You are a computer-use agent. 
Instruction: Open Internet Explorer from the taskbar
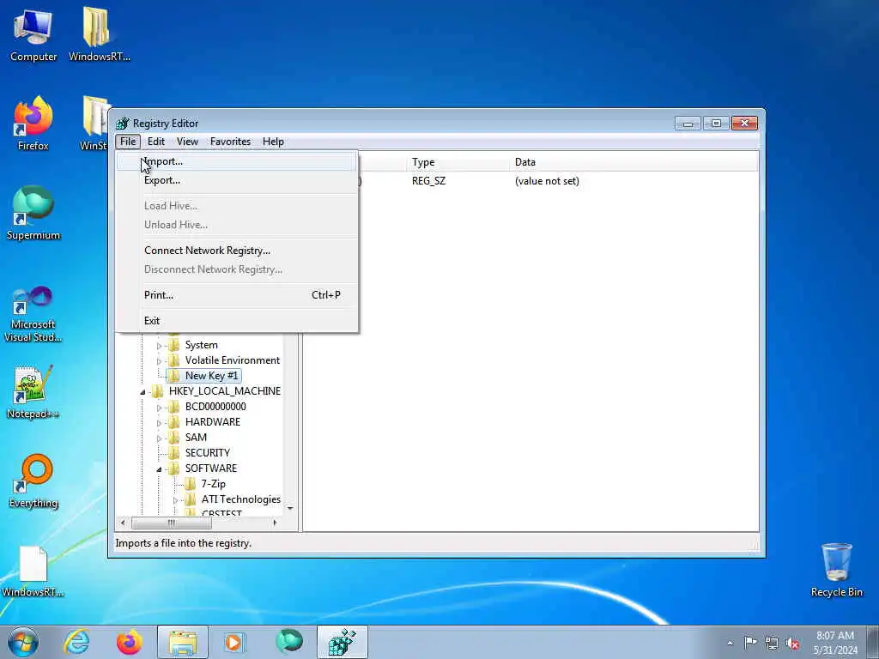coord(76,642)
